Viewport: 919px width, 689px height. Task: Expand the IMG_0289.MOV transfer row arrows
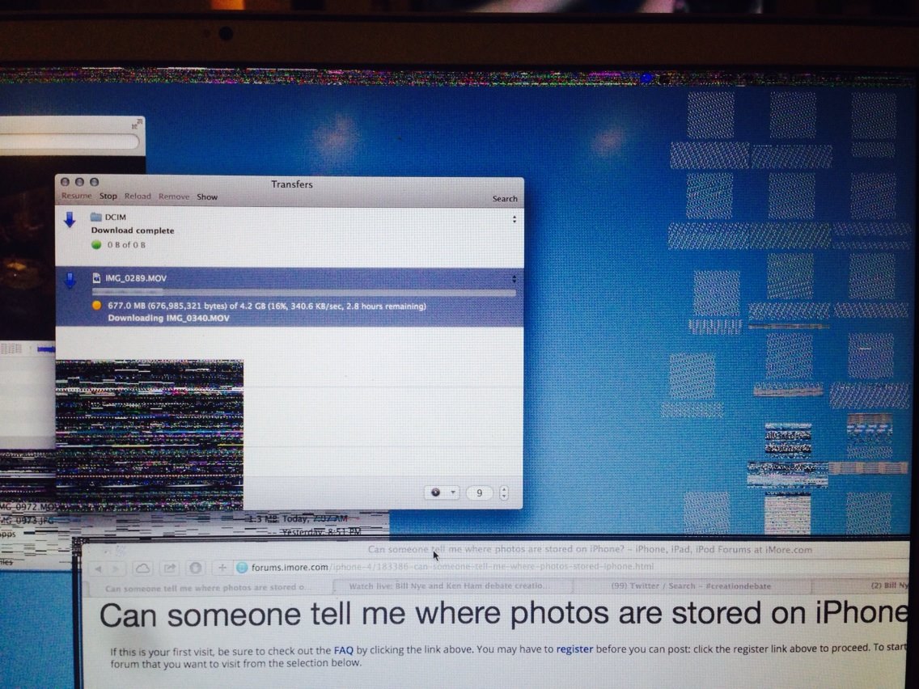point(514,280)
